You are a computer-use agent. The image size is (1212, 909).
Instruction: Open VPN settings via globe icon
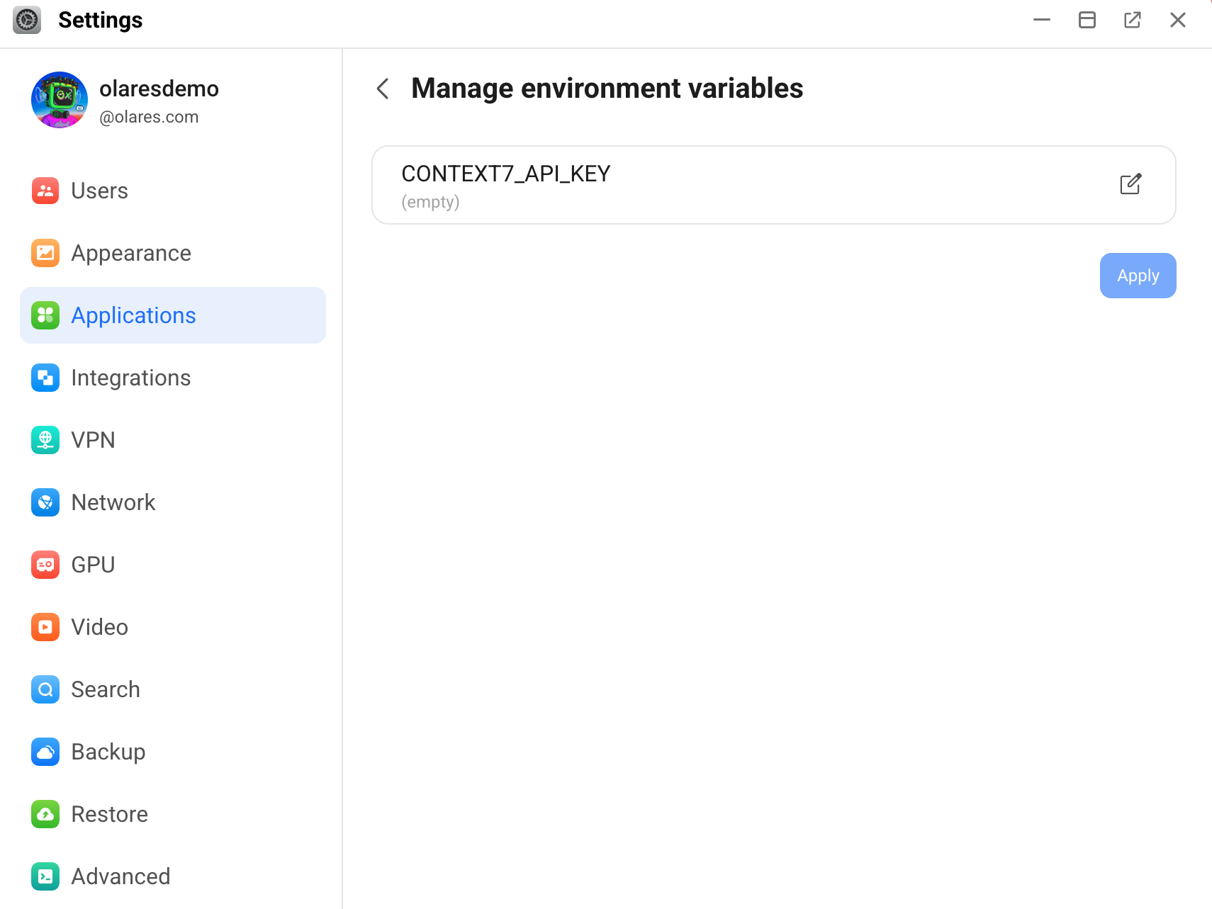coord(45,439)
